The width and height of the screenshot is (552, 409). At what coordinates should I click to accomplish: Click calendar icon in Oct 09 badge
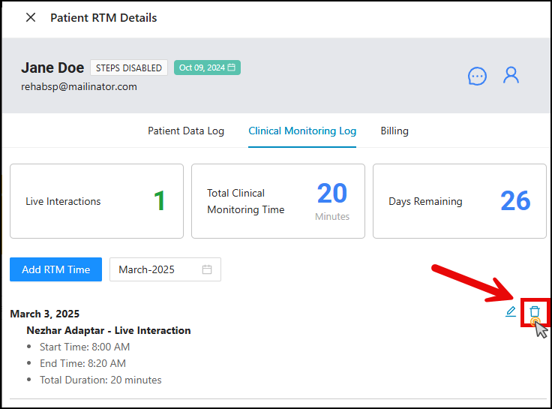232,68
